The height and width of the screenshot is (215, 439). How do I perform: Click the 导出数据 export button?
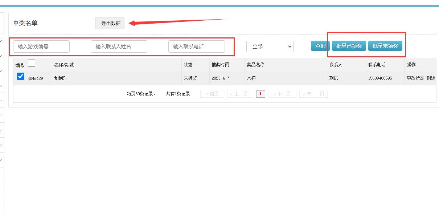[x=110, y=23]
